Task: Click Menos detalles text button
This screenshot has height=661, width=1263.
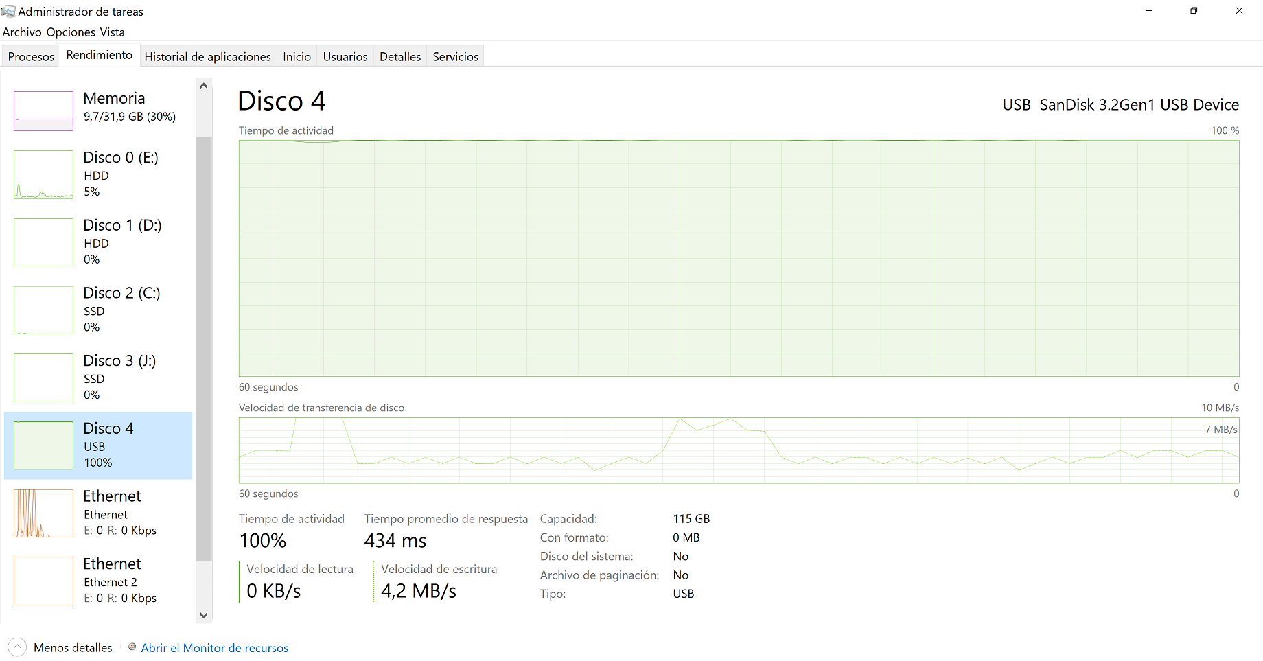Action: coord(73,648)
